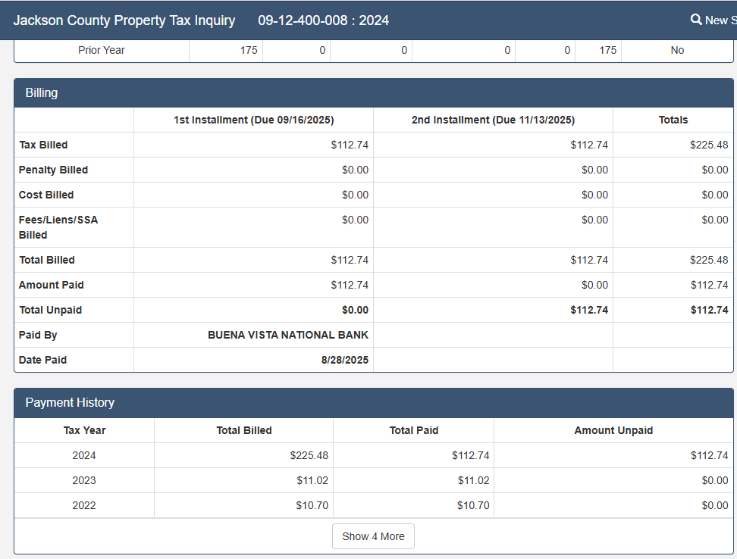Click the Total Paid column header
Viewport: 737px width, 559px height.
point(413,430)
